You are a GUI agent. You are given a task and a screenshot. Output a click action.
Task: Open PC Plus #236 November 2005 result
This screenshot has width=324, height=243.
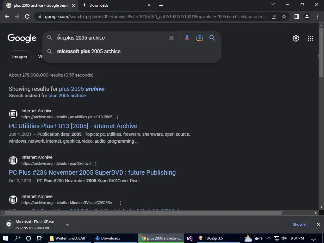pos(92,172)
